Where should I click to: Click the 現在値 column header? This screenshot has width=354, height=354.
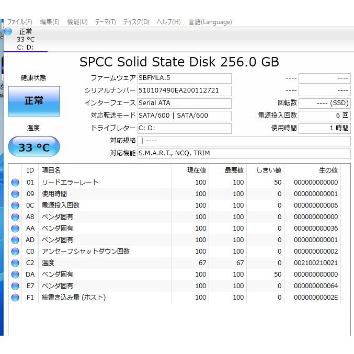[x=190, y=170]
